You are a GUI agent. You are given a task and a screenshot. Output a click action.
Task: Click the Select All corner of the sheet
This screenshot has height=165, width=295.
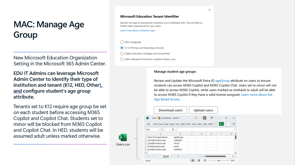[146, 134]
